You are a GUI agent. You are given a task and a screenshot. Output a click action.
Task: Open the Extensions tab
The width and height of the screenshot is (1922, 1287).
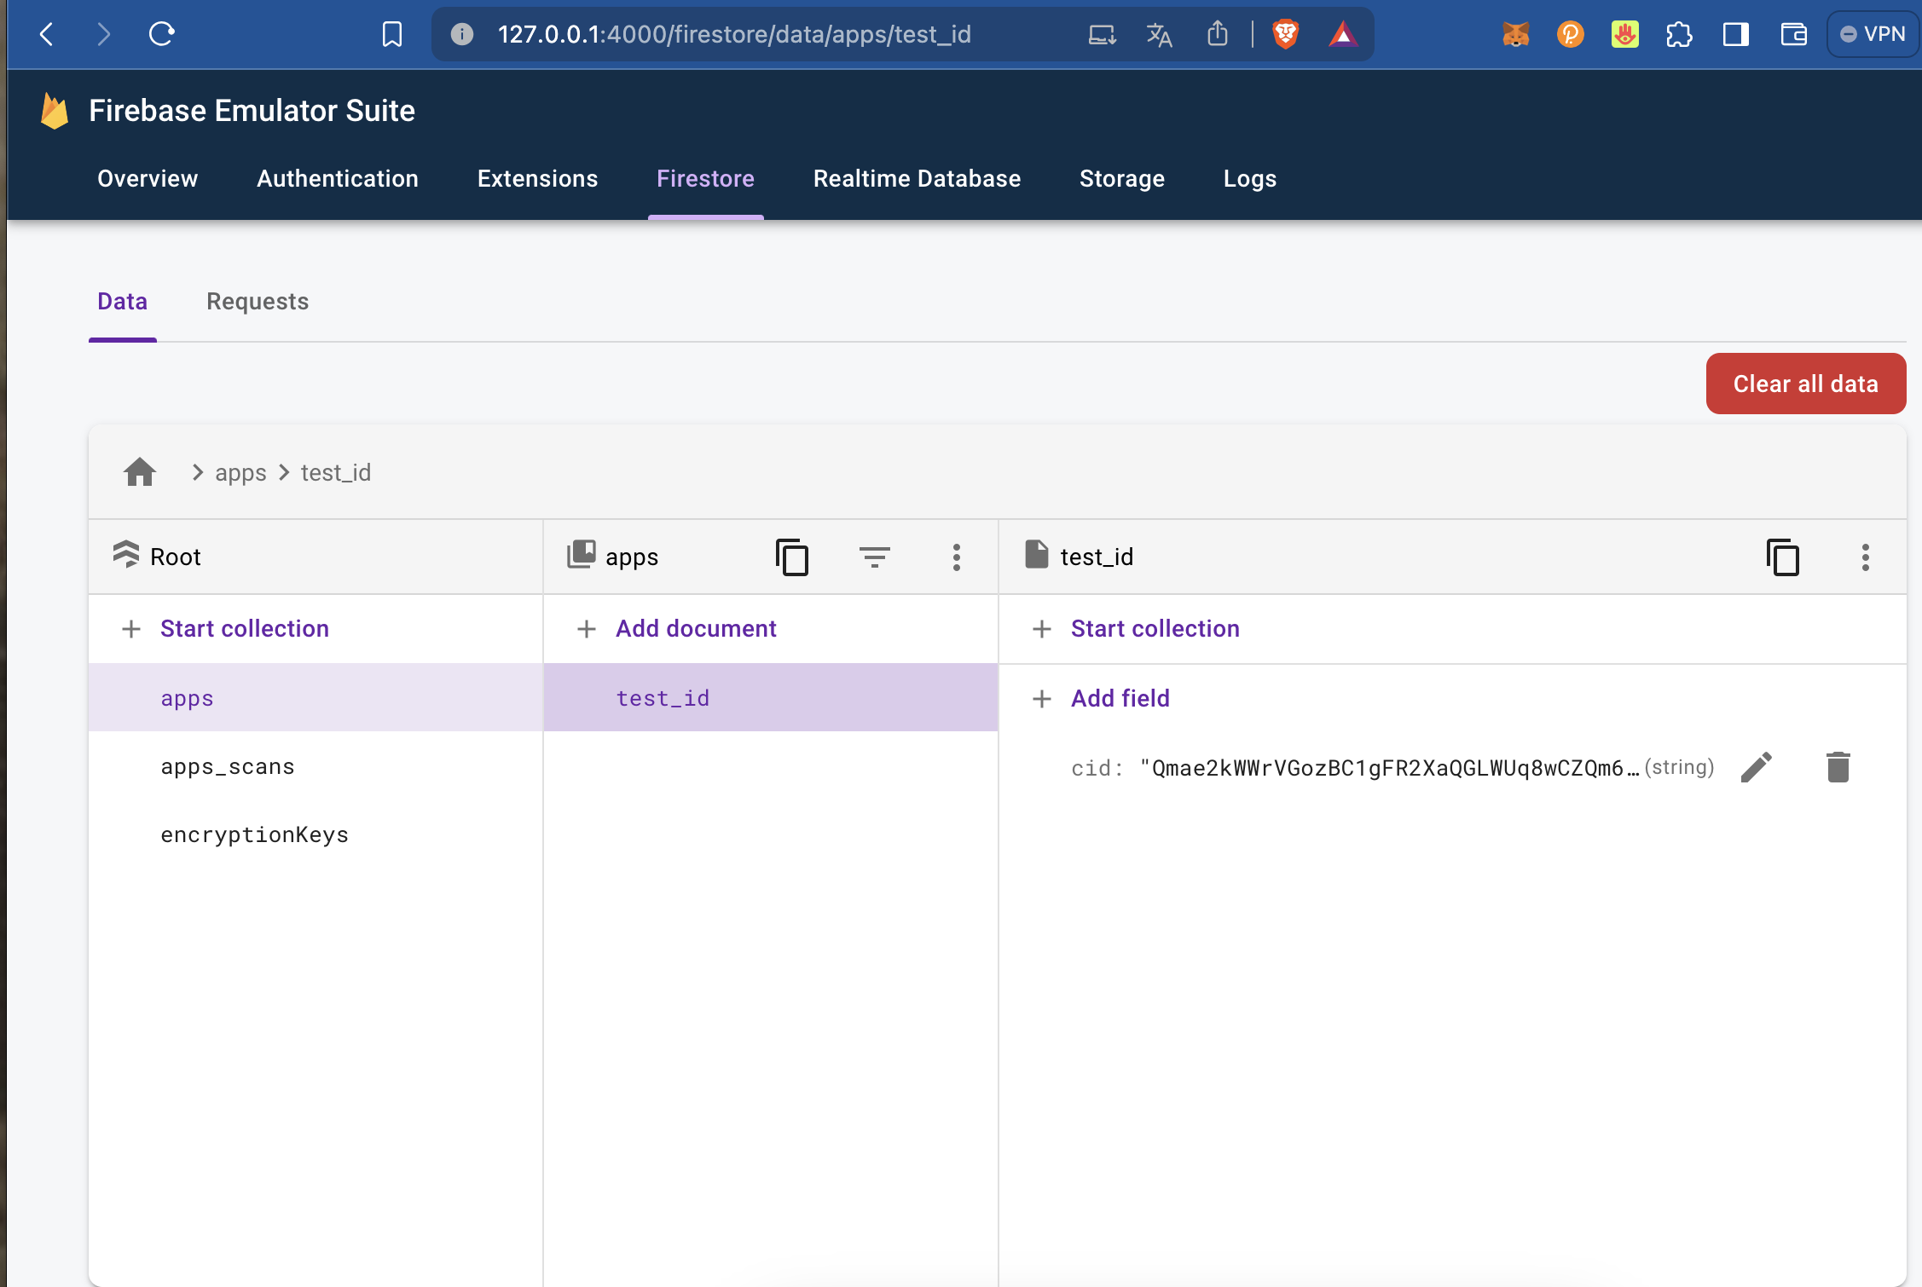tap(537, 178)
